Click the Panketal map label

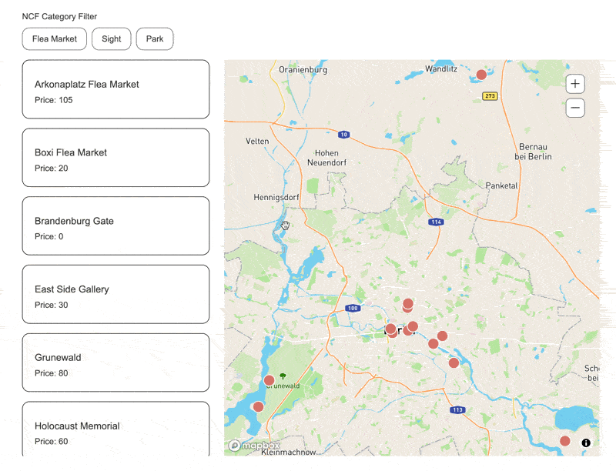click(502, 185)
